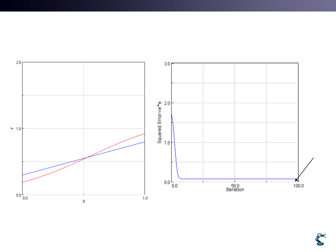Select the 'Squared Error=e*e' axis label

tap(160, 122)
